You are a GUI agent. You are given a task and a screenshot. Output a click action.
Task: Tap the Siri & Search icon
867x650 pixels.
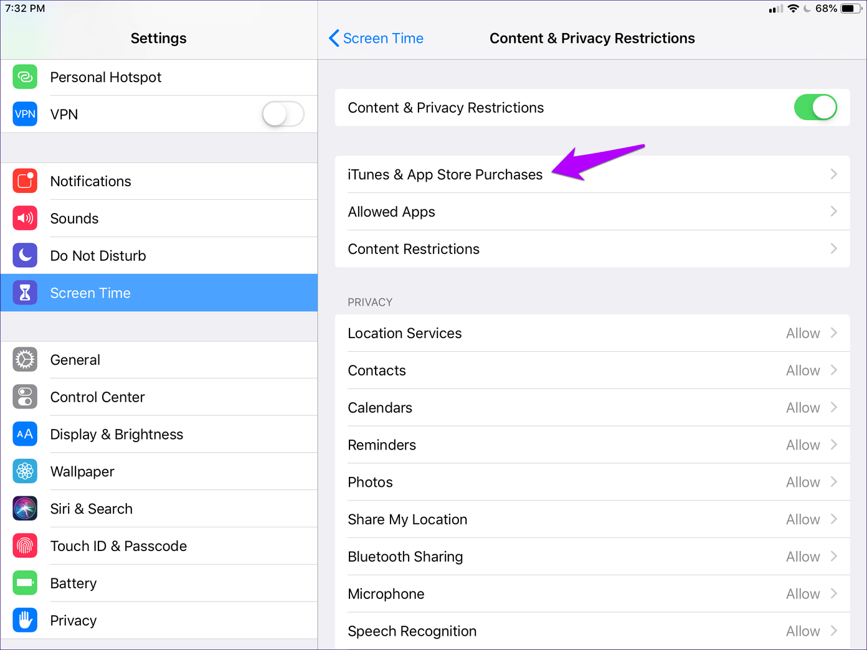[x=25, y=509]
